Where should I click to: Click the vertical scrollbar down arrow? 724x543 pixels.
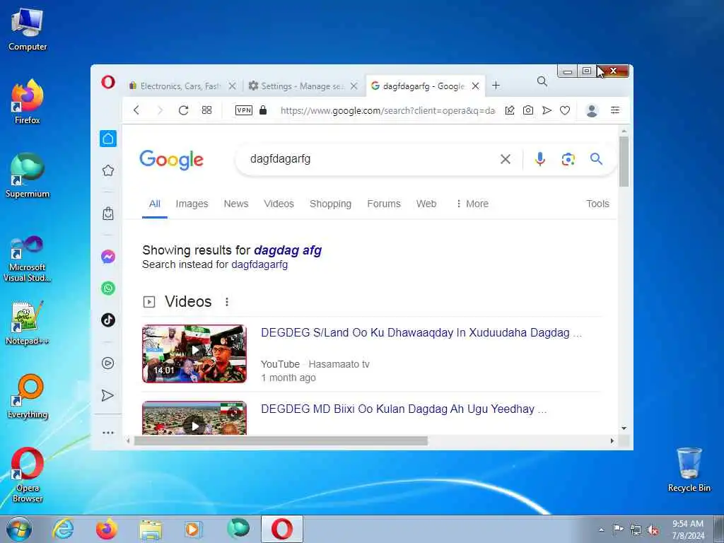click(624, 428)
